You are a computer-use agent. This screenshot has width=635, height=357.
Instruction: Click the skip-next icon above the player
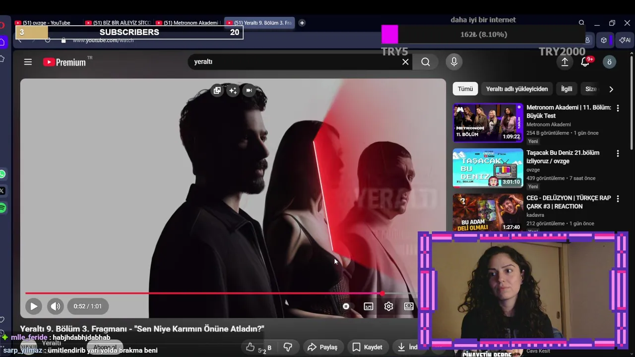(249, 90)
